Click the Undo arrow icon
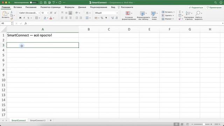Image resolution: width=224 pixels, height=126 pixels. point(54,2)
